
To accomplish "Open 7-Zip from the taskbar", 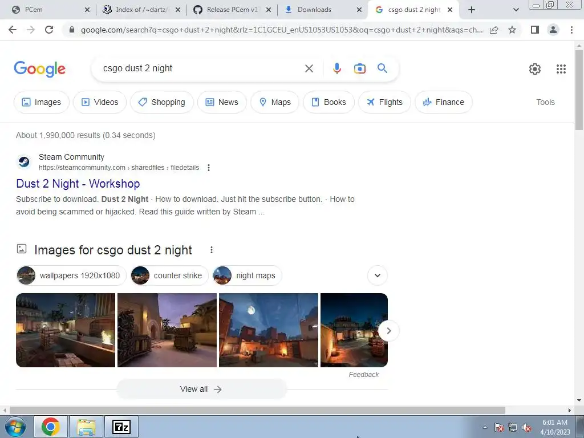I will click(121, 427).
